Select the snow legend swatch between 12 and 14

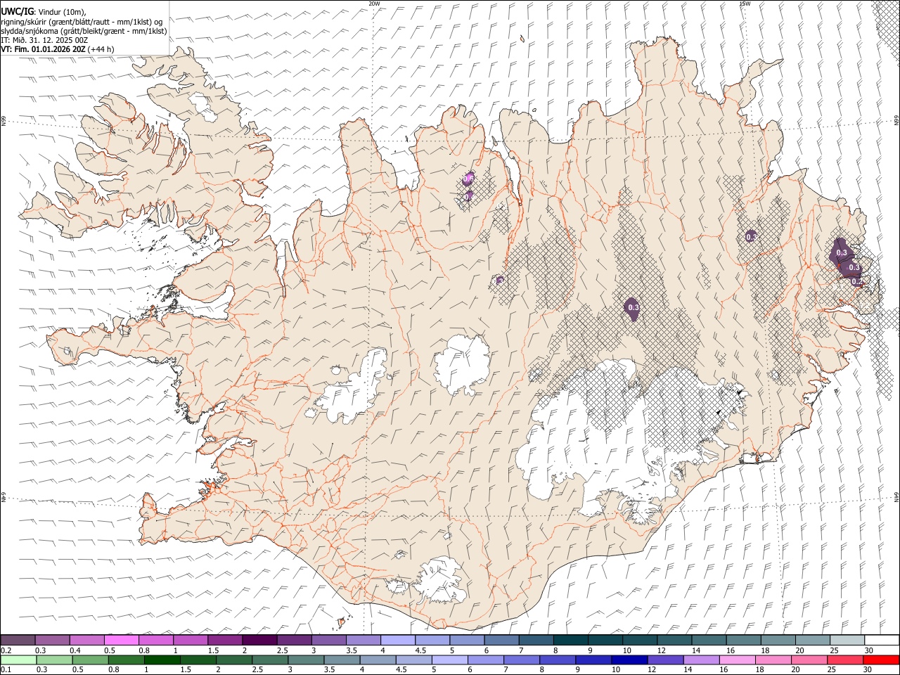point(674,640)
